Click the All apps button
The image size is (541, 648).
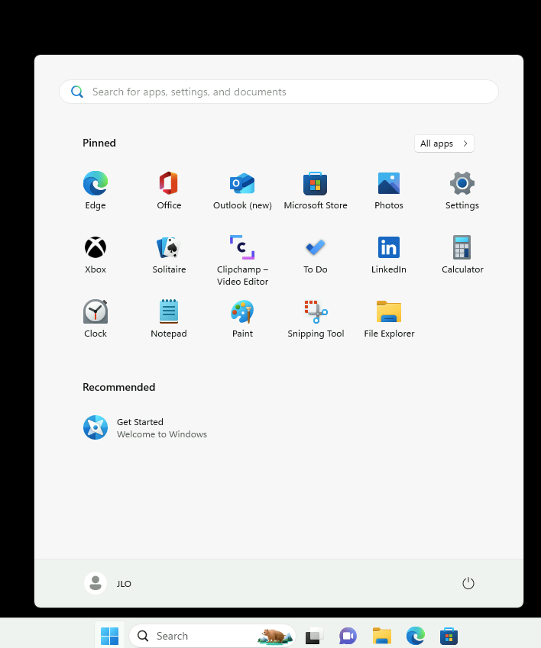[444, 143]
